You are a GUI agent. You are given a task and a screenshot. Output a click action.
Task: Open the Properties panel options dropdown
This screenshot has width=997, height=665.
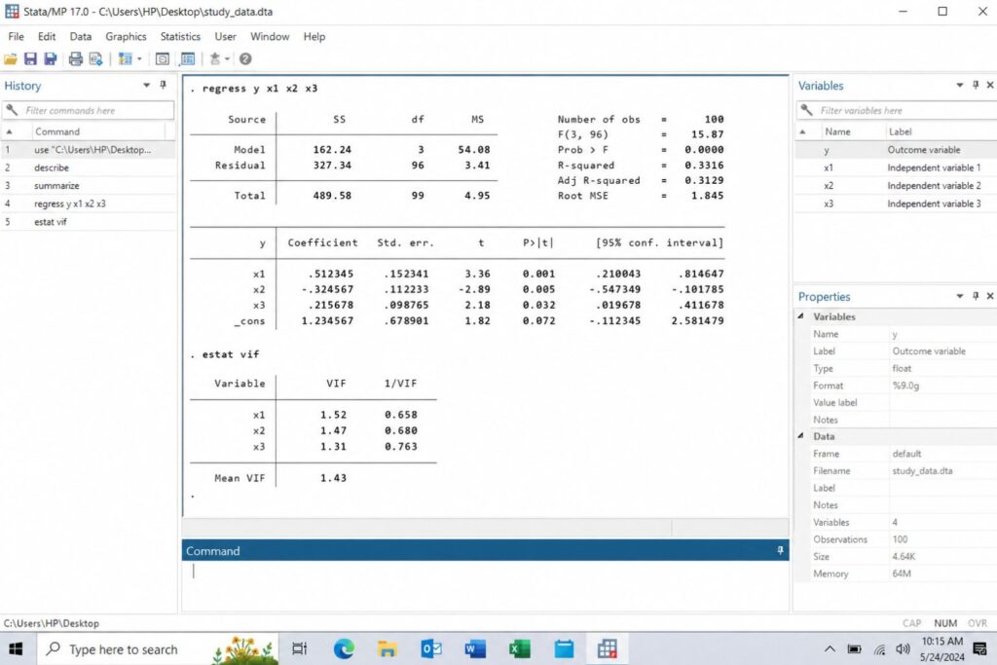(959, 296)
